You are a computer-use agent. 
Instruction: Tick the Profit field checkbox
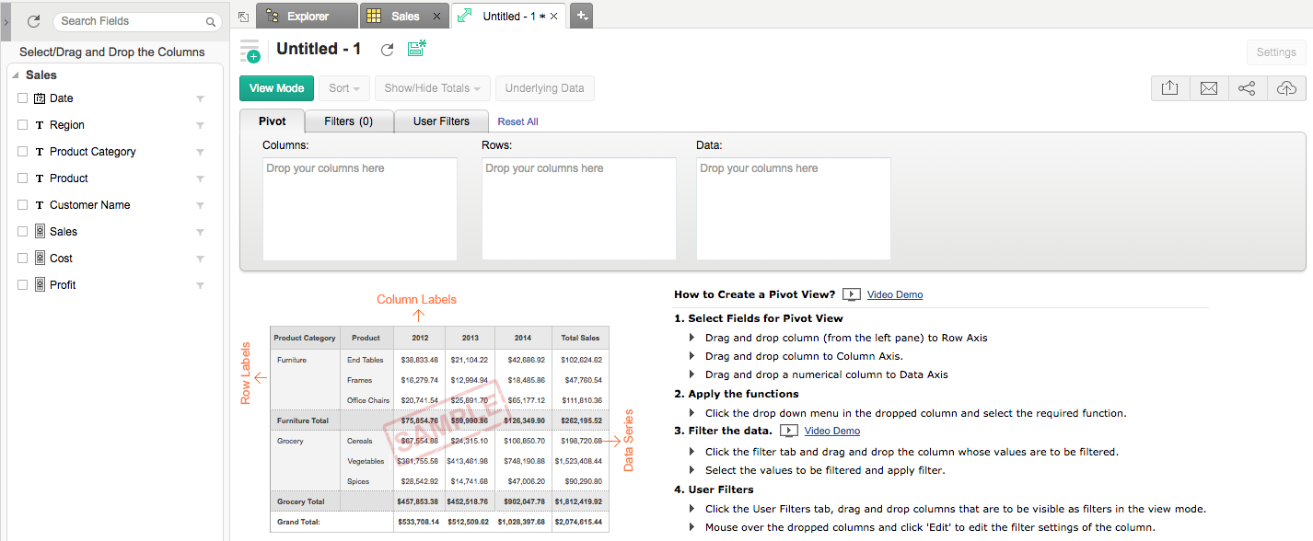[23, 285]
